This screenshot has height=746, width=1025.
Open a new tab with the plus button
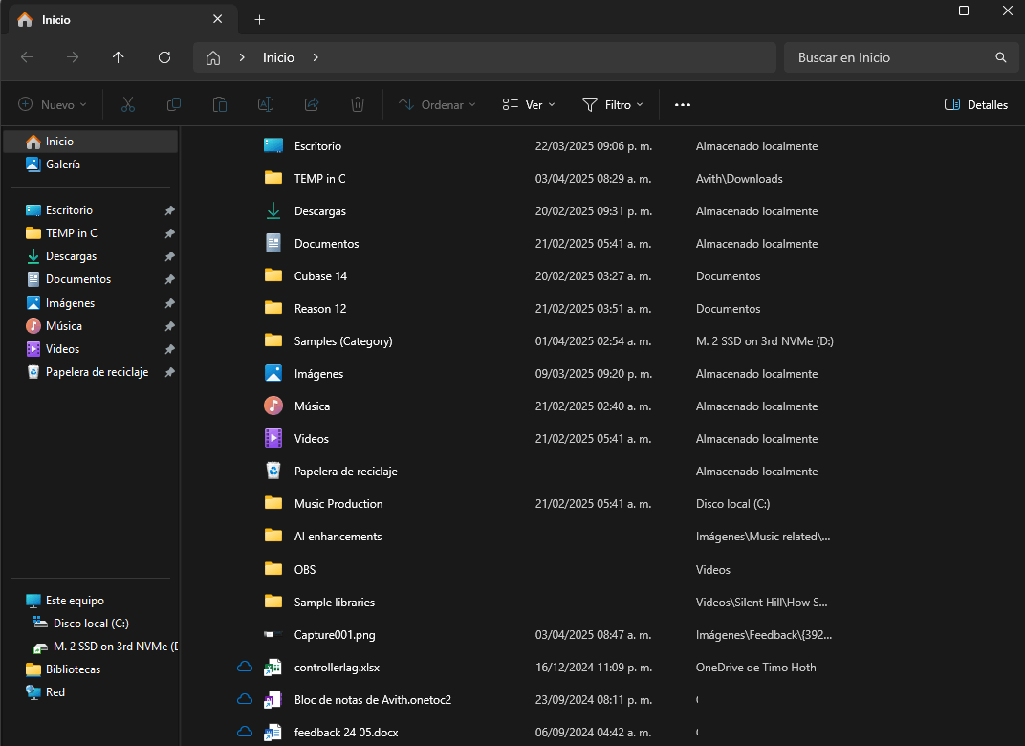[259, 19]
